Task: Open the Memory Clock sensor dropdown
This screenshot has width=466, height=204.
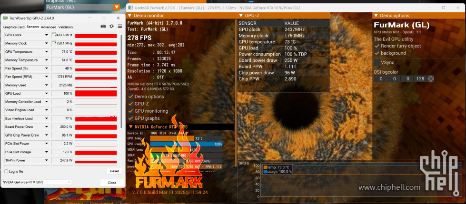Action: coord(46,43)
